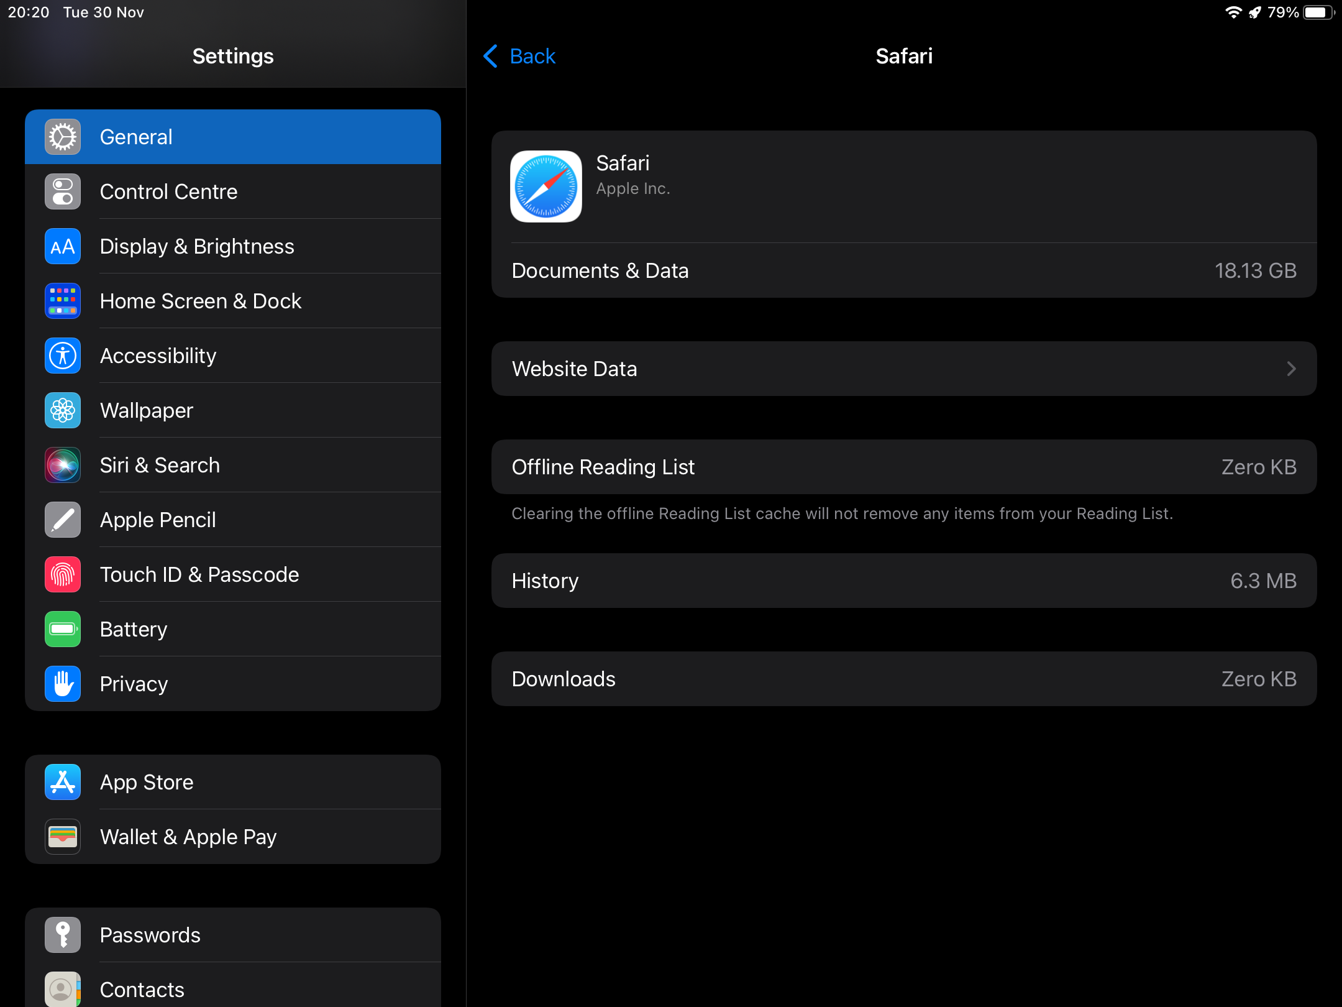This screenshot has height=1007, width=1342.
Task: Tap the Documents & Data label
Action: coord(600,270)
